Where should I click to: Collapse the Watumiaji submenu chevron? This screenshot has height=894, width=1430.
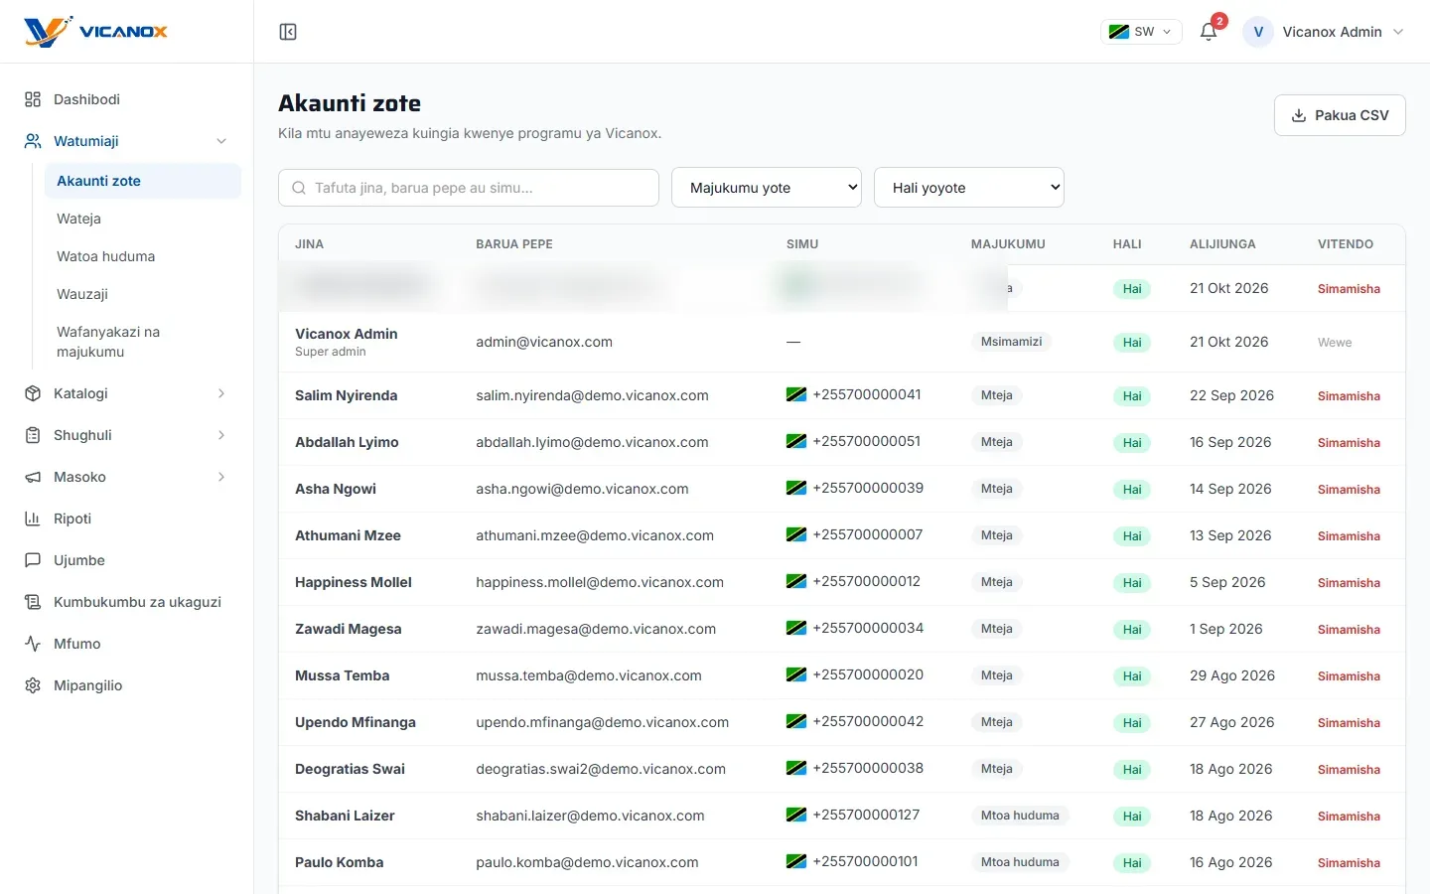[221, 141]
